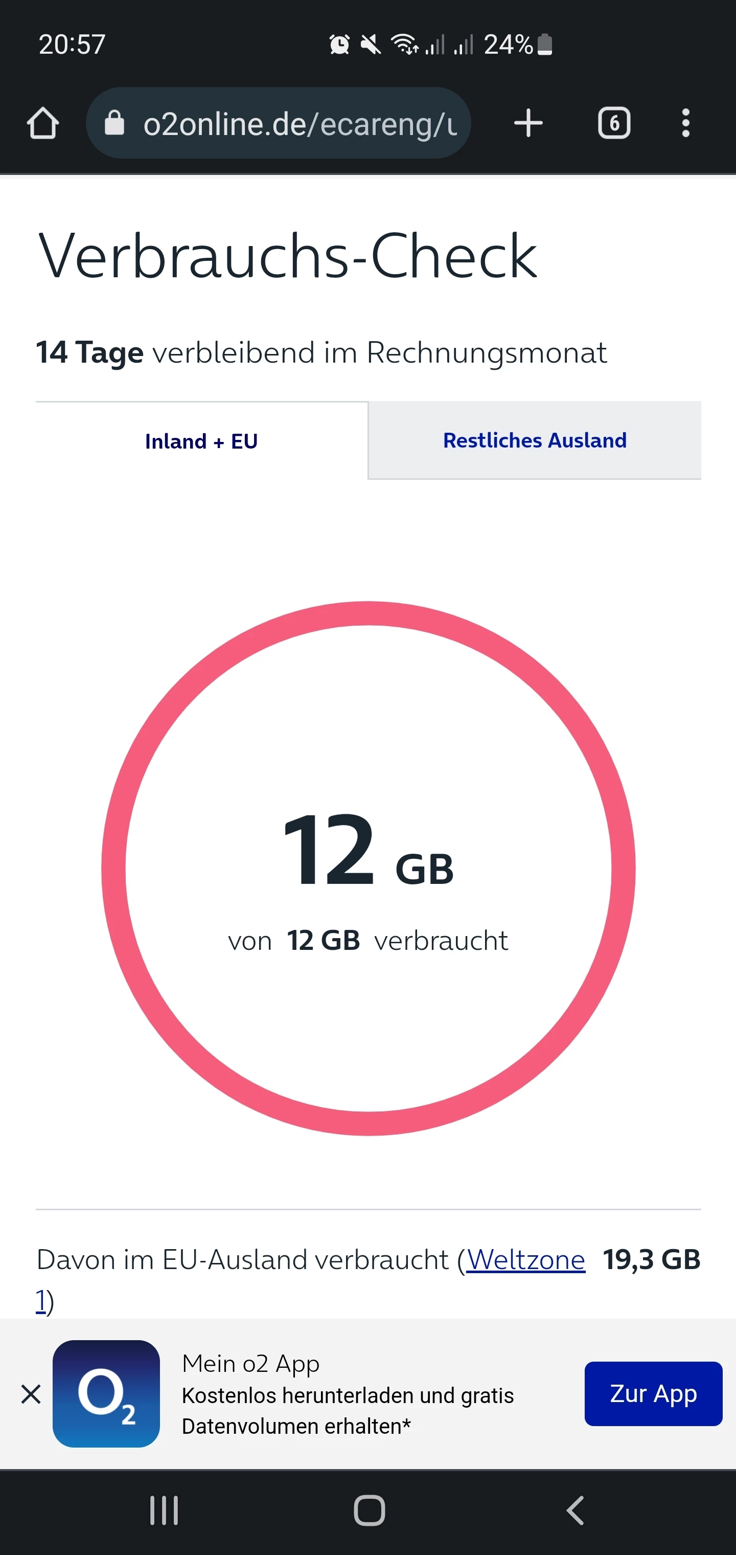
Task: Open the browser three-dot menu
Action: pyautogui.click(x=685, y=123)
